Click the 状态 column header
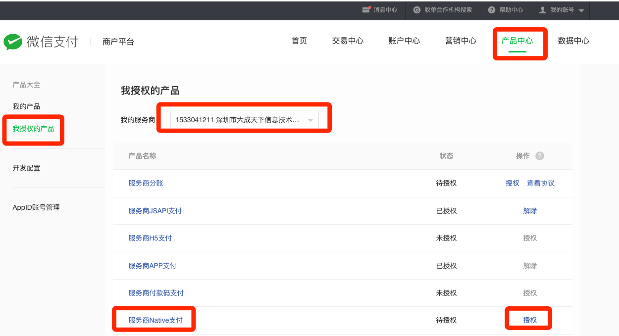Image resolution: width=619 pixels, height=336 pixels. point(446,156)
